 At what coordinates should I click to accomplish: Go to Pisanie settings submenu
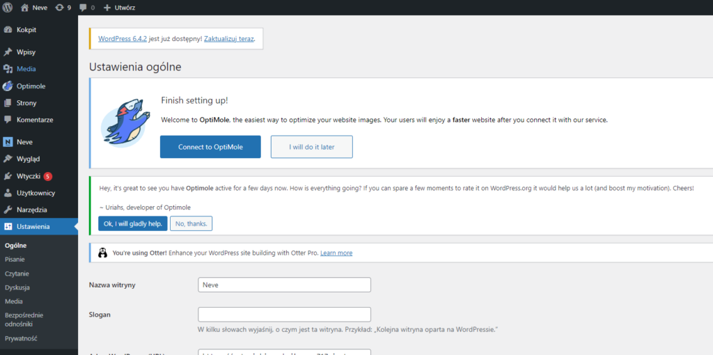click(15, 259)
